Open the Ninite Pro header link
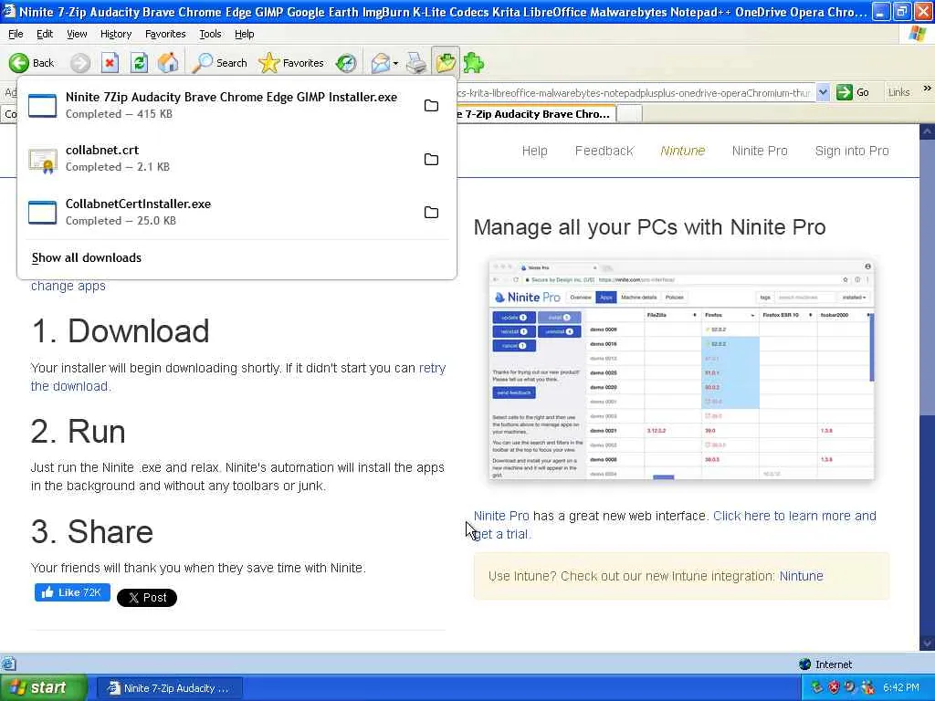 tap(760, 151)
